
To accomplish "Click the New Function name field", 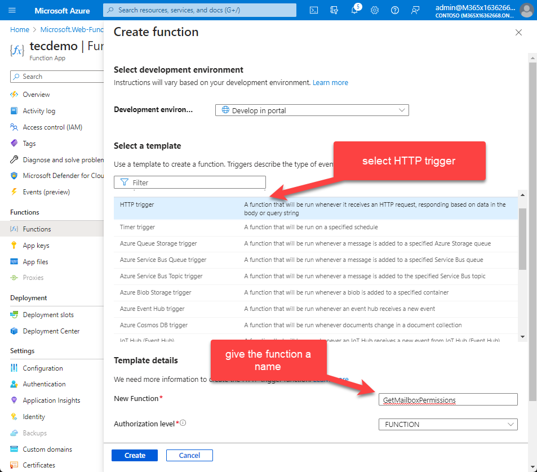I will click(x=448, y=399).
